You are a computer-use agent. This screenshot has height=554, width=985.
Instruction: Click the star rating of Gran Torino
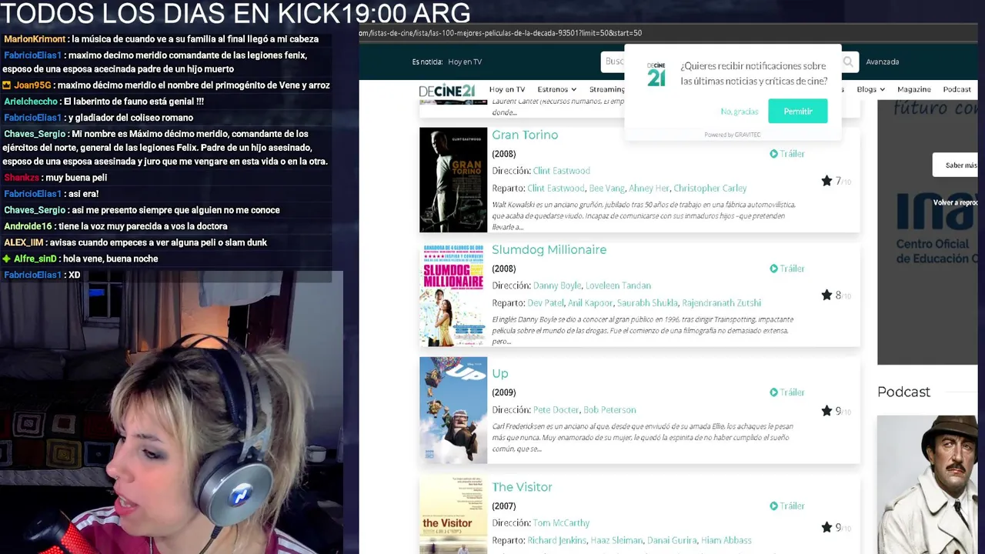[836, 181]
